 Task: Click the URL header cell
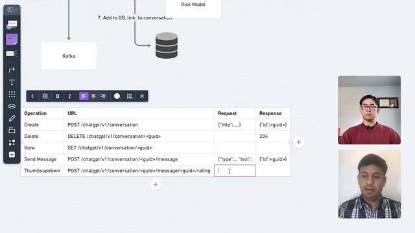tap(139, 113)
